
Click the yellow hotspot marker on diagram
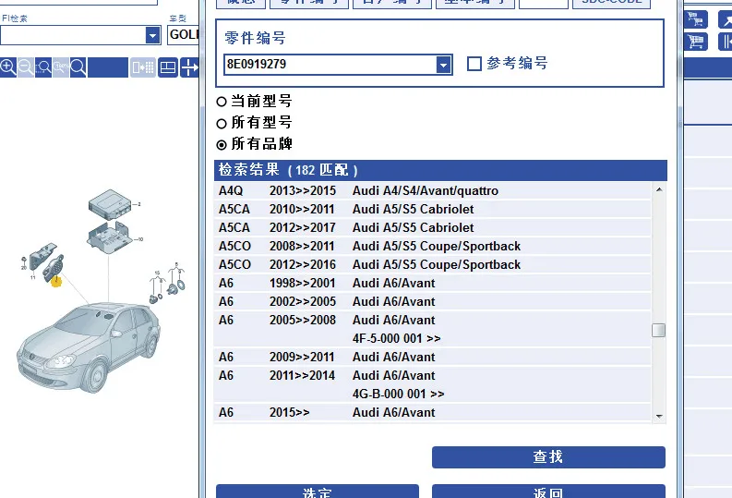[x=56, y=281]
